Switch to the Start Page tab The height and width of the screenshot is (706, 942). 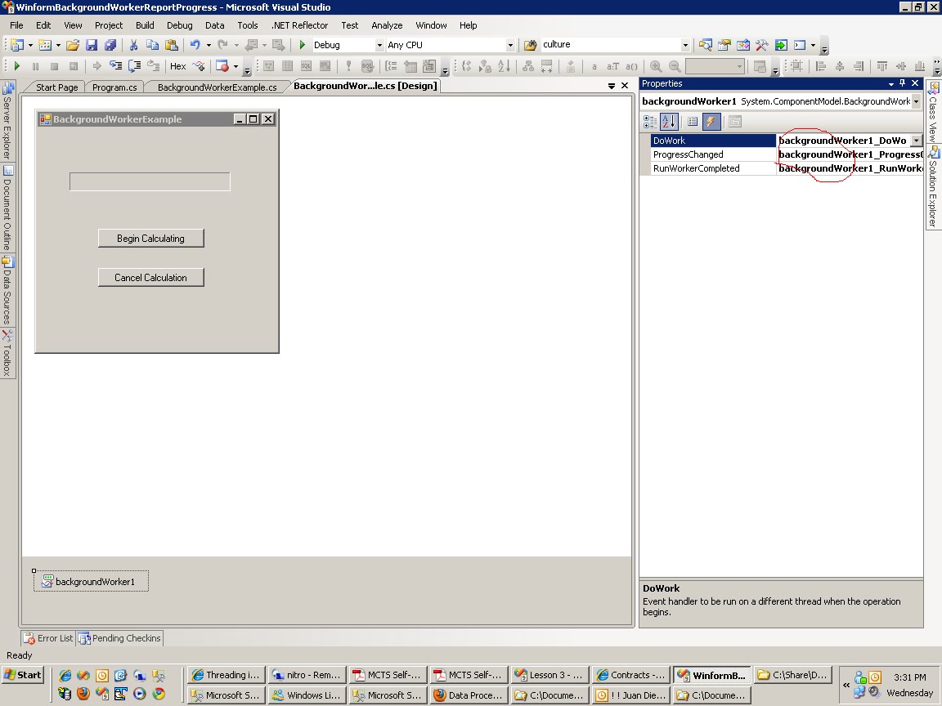(x=56, y=87)
